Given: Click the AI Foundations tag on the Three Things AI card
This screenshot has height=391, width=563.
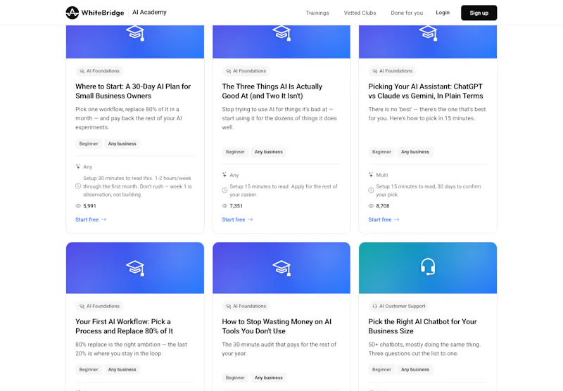Looking at the screenshot, I should tap(246, 71).
